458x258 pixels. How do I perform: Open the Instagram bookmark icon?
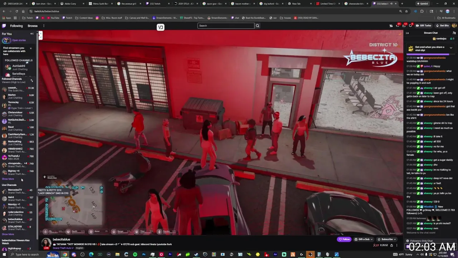[x=97, y=18]
